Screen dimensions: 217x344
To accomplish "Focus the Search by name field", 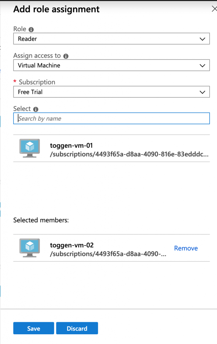I will pos(111,119).
